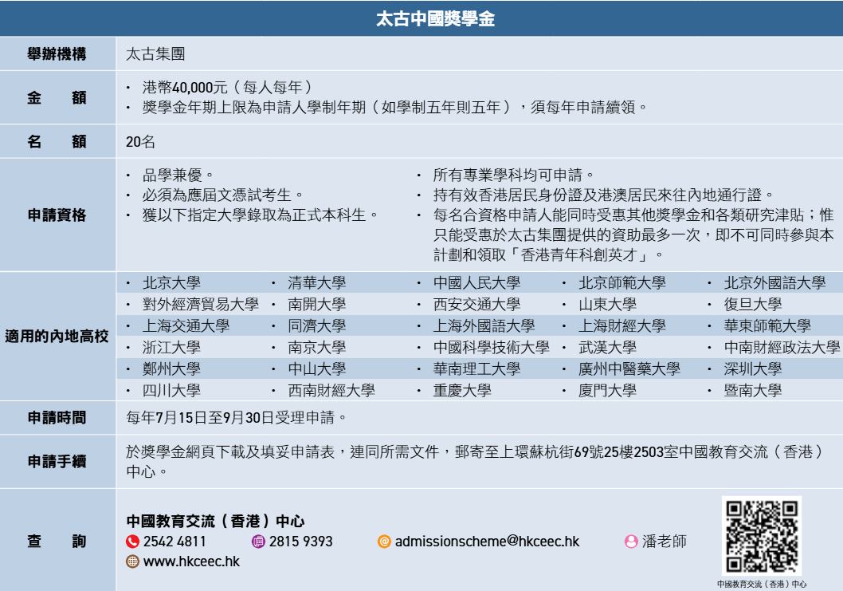
Task: Click the title 太古中國獎學金
Action: (x=435, y=19)
